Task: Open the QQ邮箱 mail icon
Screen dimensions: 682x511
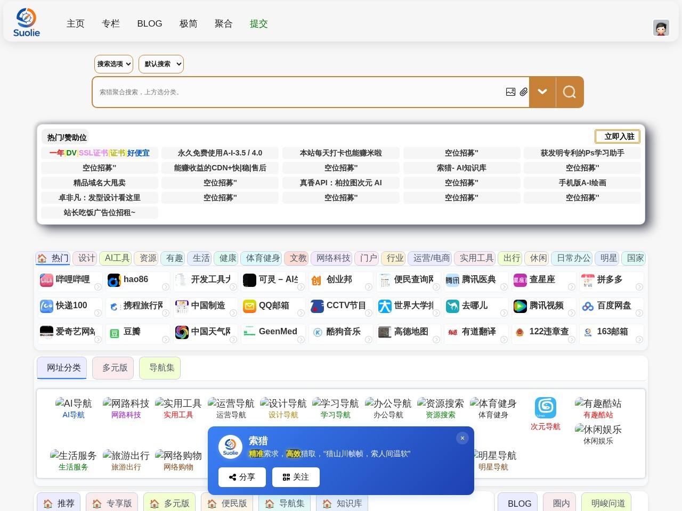Action: (249, 306)
